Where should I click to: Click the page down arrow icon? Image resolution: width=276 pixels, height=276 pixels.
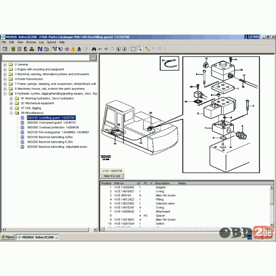[125, 49]
